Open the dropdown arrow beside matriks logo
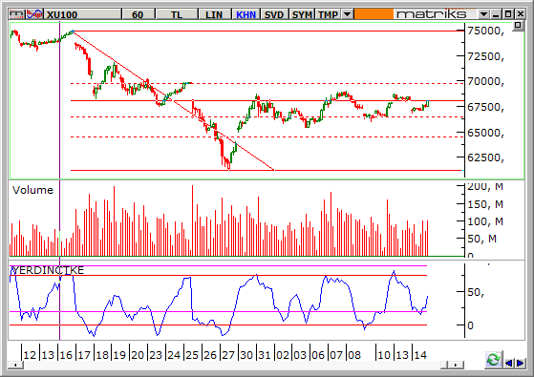Image resolution: width=534 pixels, height=377 pixels. tap(483, 14)
